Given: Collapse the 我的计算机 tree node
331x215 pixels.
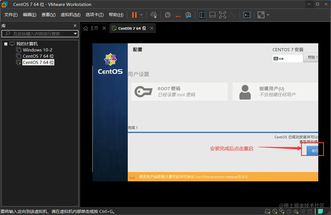Looking at the screenshot, I should point(6,44).
